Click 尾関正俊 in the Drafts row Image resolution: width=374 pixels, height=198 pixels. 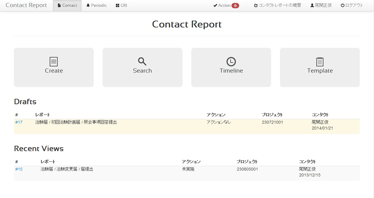(320, 122)
